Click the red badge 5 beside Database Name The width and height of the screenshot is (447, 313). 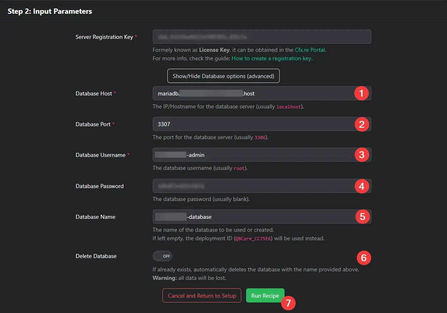point(362,216)
